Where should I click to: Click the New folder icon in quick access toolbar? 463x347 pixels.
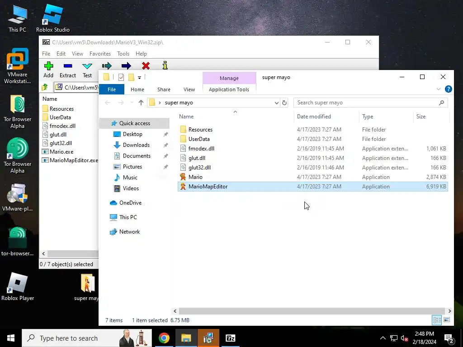pyautogui.click(x=131, y=77)
